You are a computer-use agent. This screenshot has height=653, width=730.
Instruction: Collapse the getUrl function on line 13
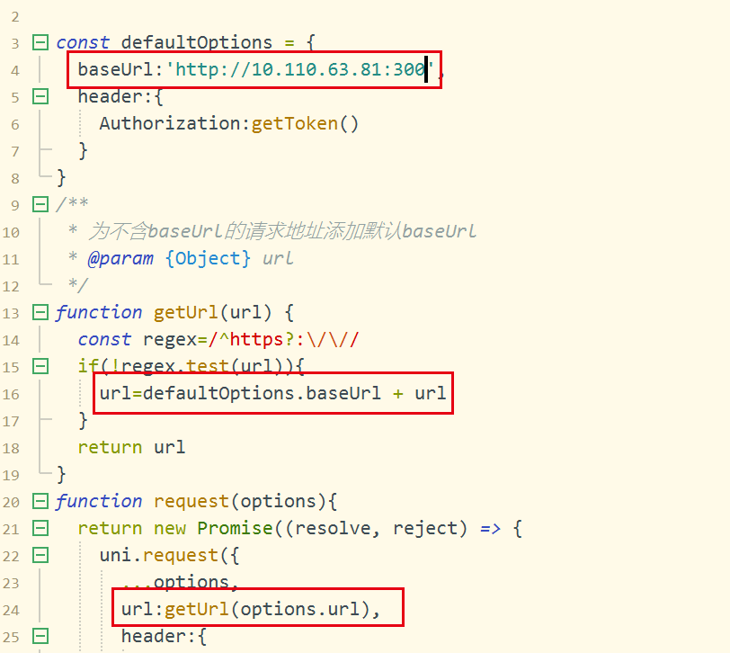pyautogui.click(x=40, y=311)
